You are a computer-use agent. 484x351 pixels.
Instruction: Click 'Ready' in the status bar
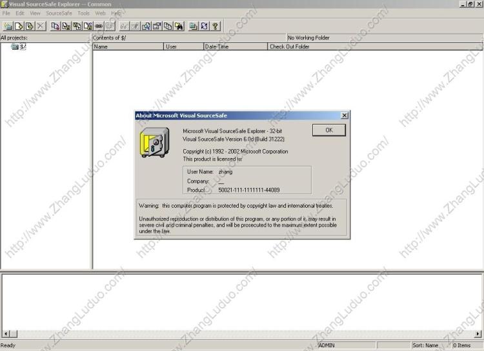(x=8, y=345)
